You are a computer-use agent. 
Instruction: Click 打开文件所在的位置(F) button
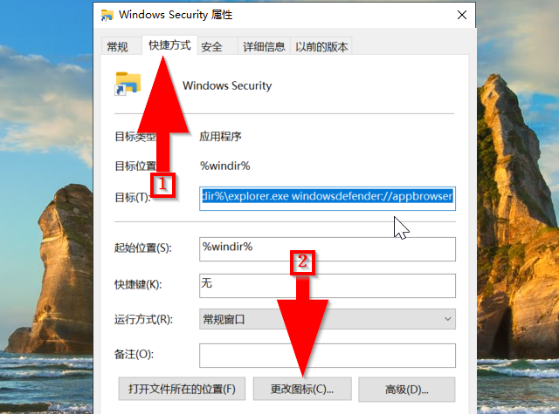coord(182,389)
